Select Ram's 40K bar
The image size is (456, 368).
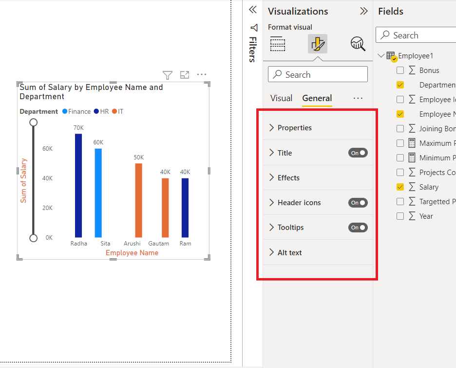pyautogui.click(x=185, y=208)
